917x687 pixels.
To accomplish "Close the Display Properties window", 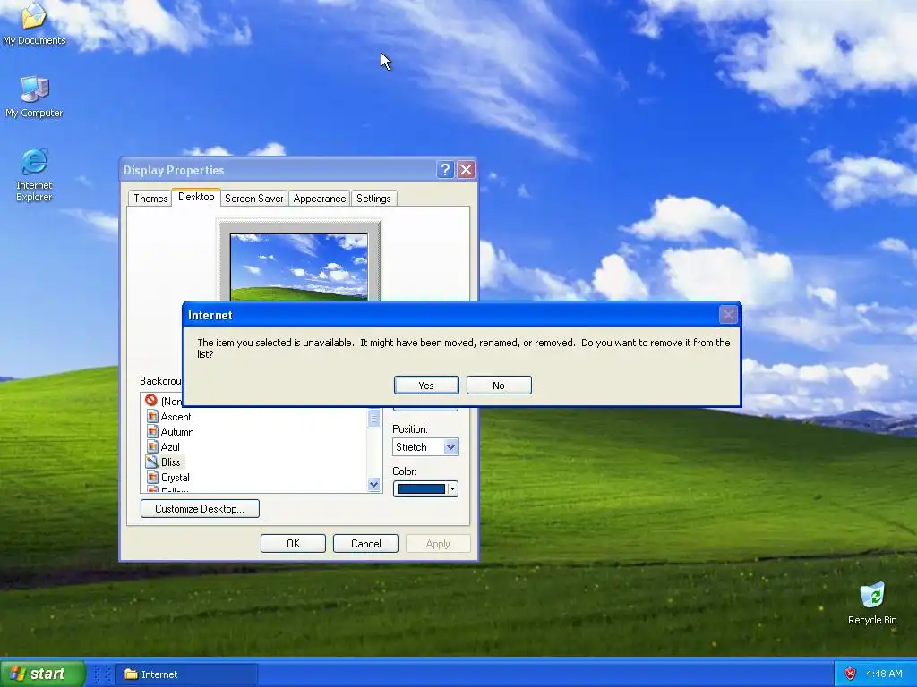I will tap(466, 170).
